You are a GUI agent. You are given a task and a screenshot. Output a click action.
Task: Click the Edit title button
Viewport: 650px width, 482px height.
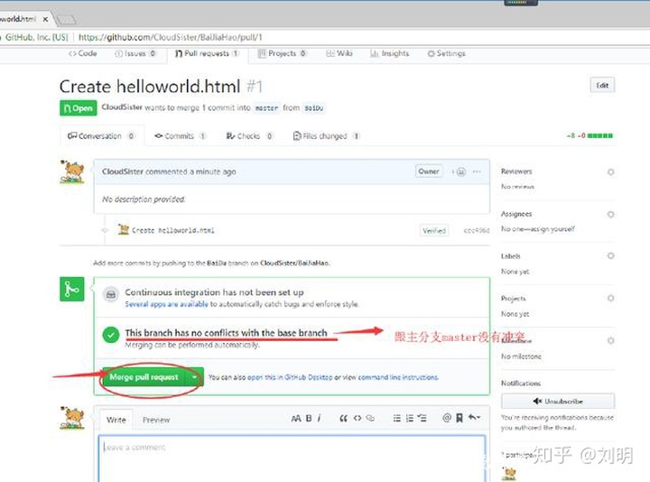(x=602, y=86)
